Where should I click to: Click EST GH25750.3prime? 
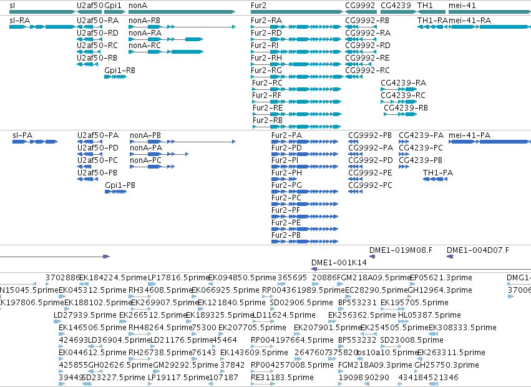[447, 365]
